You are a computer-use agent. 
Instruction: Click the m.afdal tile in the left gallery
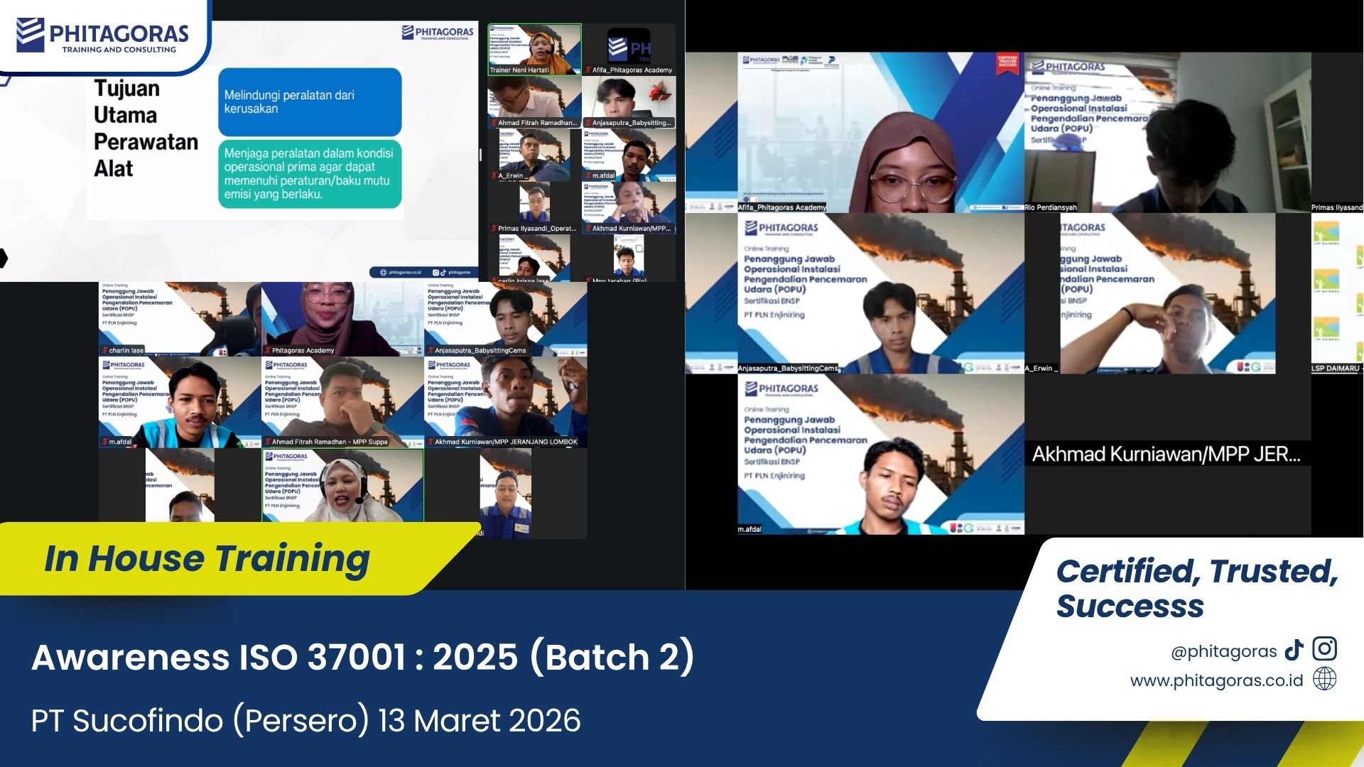pyautogui.click(x=180, y=402)
